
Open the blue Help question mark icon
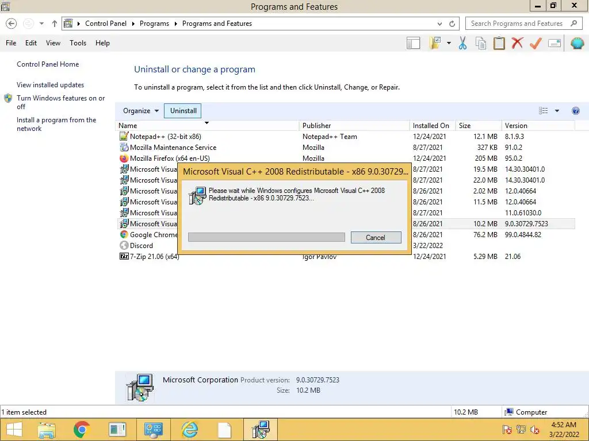[x=575, y=111]
